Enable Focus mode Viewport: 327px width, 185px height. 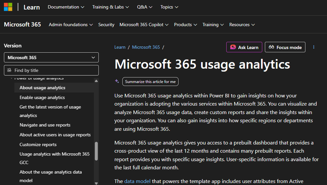285,47
